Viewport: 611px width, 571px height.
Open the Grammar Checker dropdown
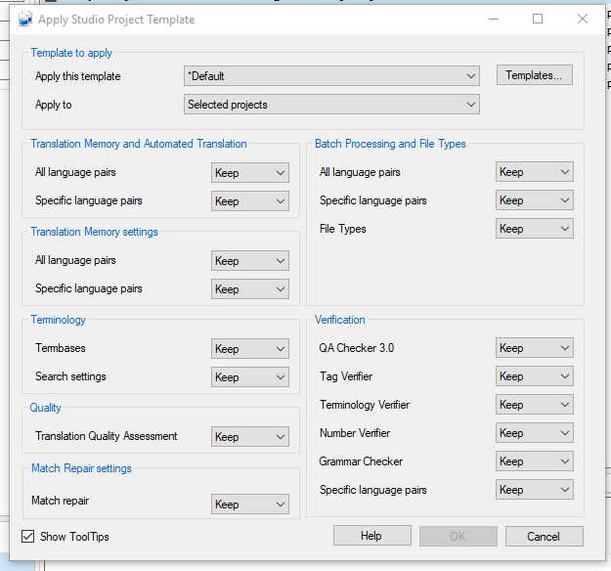tap(535, 461)
